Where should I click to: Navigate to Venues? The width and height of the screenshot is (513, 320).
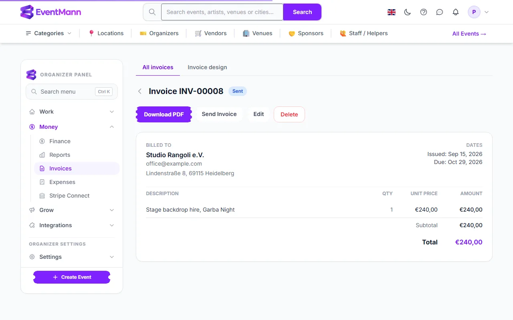tap(258, 33)
